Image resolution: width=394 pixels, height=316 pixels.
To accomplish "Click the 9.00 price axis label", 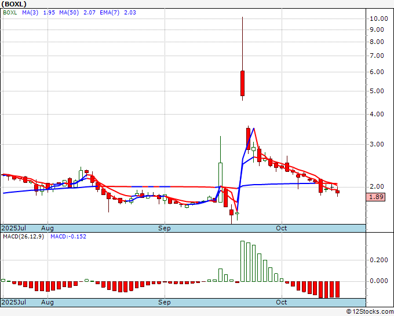I will 377,30.
